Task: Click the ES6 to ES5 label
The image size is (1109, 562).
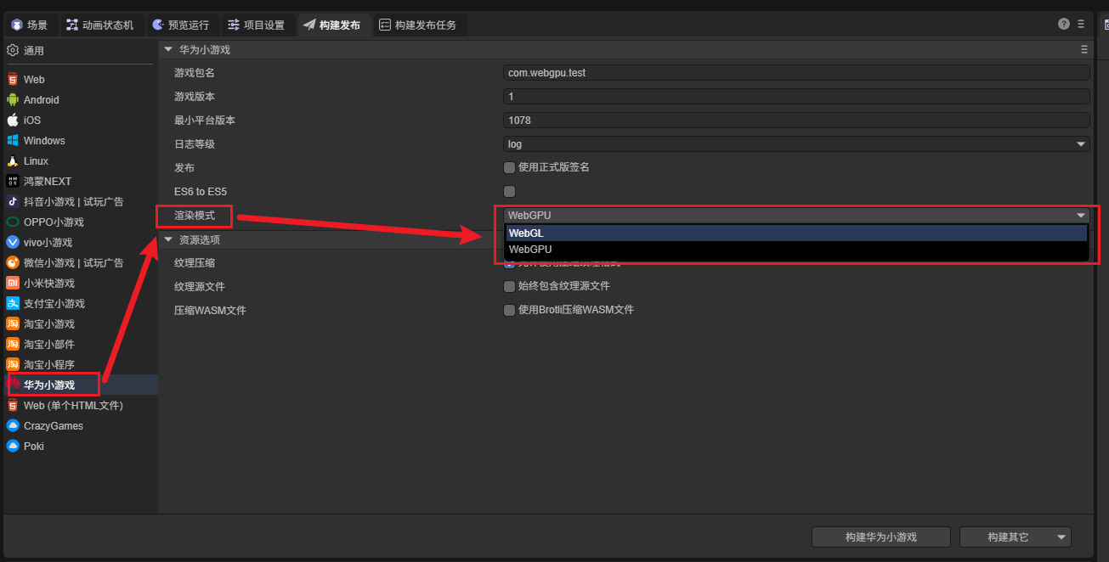Action: click(x=201, y=192)
